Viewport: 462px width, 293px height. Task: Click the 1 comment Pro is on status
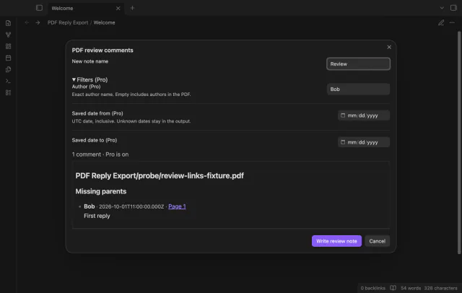click(x=100, y=154)
